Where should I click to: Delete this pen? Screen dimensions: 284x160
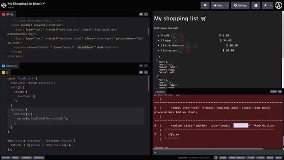[223, 158]
